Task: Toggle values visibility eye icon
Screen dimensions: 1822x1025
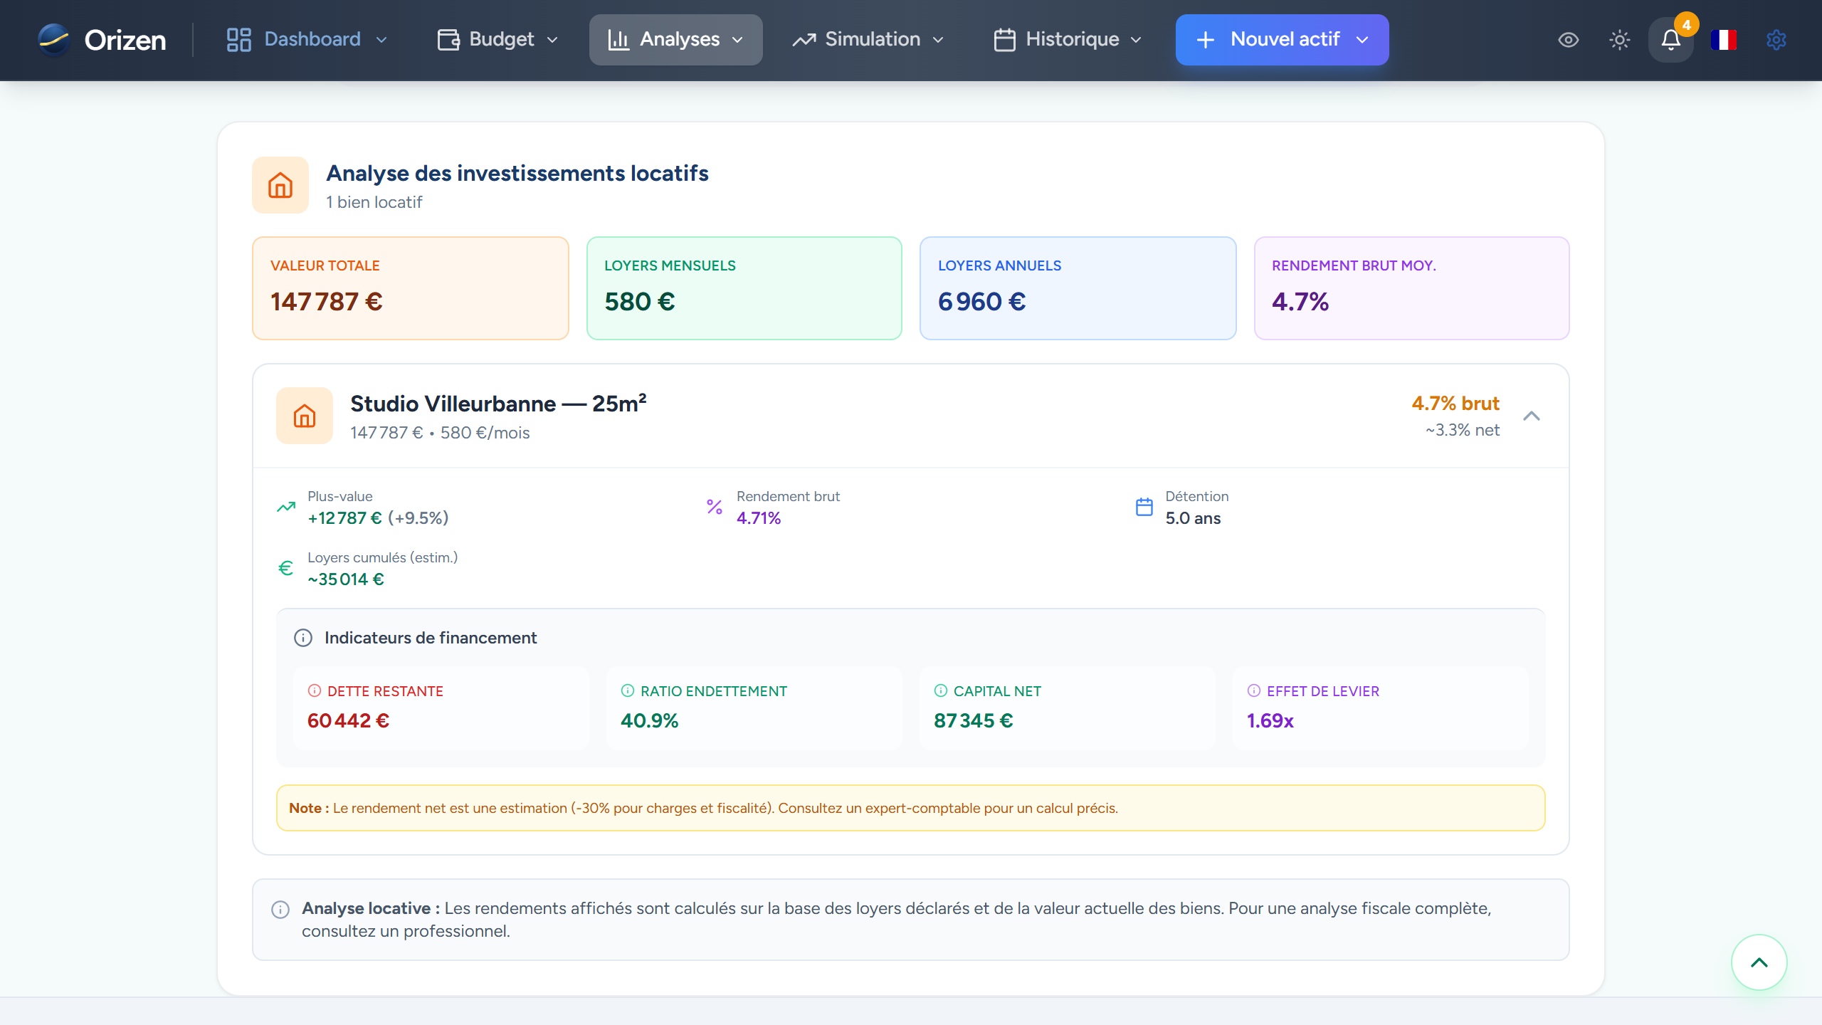Action: [1568, 40]
